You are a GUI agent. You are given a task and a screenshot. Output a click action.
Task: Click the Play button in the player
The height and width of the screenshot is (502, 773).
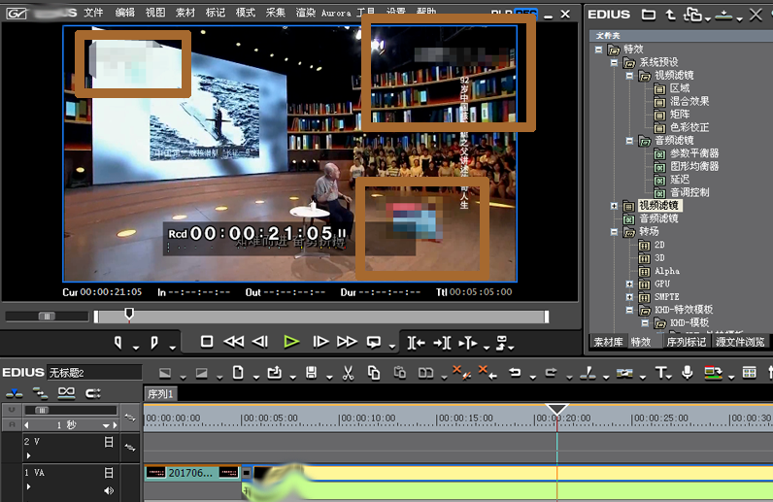(290, 342)
